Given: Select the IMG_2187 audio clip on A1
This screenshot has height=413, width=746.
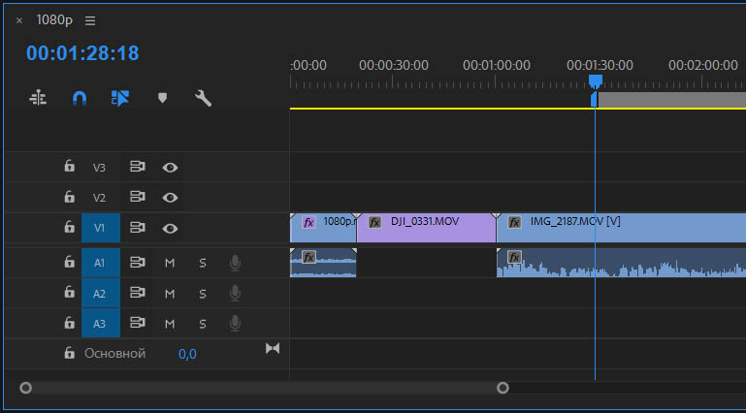Looking at the screenshot, I should point(622,263).
